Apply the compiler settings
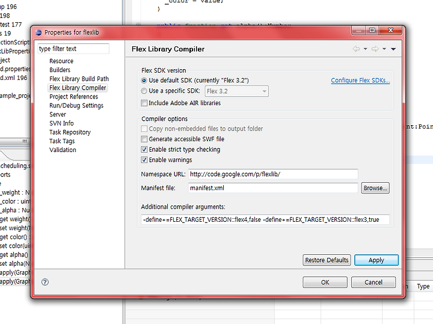 pyautogui.click(x=376, y=260)
